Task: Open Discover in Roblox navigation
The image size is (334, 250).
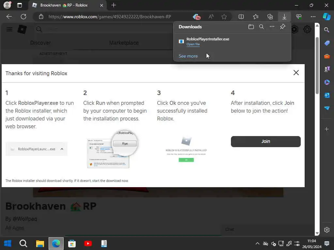Action: point(40,43)
